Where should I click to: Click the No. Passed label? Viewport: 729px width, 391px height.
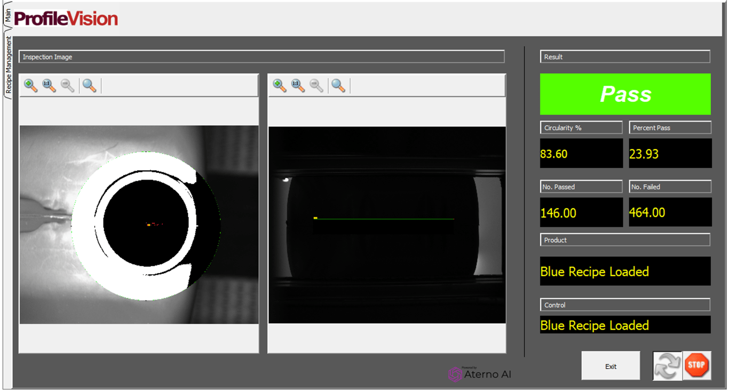point(581,187)
